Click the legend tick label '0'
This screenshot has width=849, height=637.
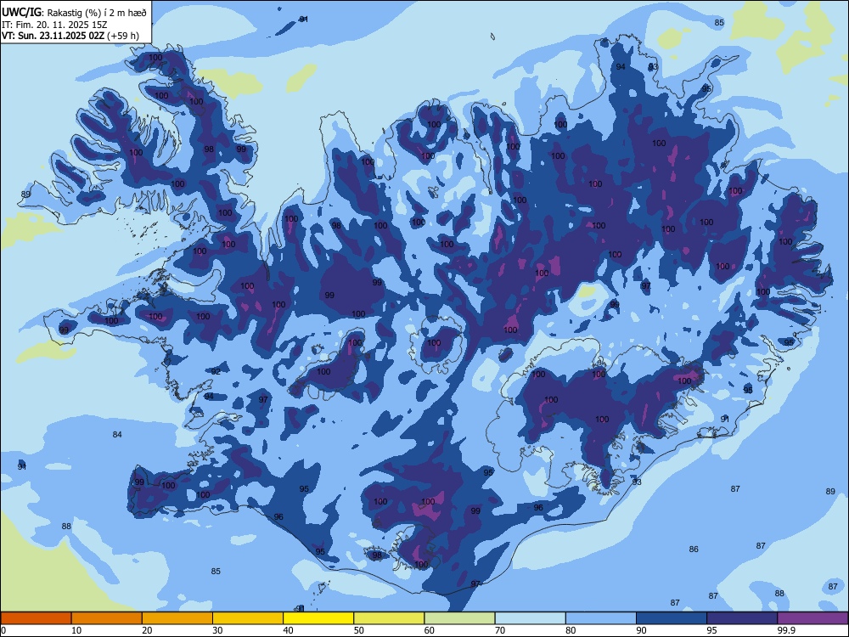(x=3, y=630)
